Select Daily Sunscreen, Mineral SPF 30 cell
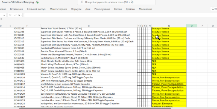 click(89, 58)
